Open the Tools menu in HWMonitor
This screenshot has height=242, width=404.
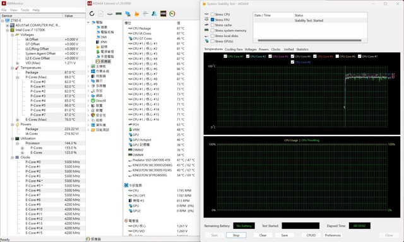(25, 10)
